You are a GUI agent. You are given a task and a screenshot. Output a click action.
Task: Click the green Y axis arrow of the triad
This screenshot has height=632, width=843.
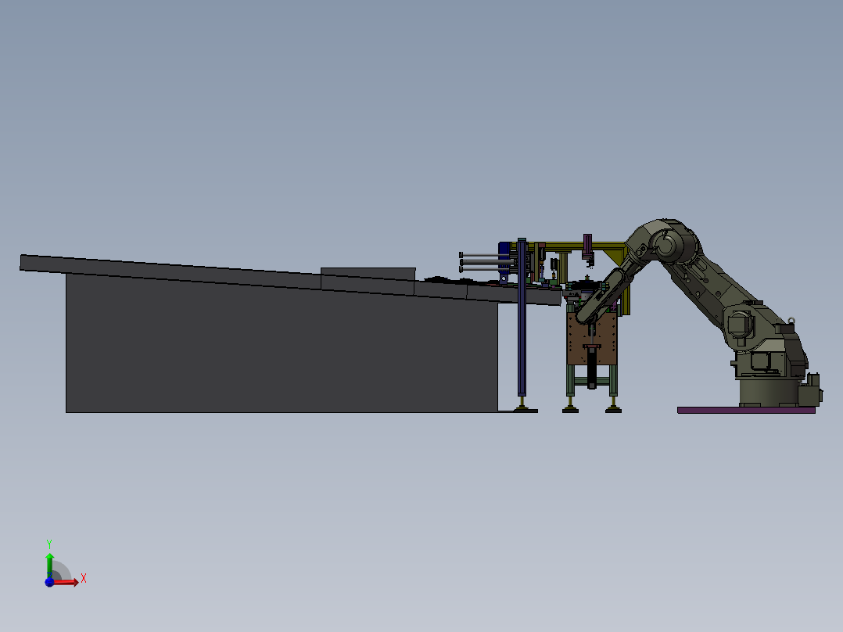point(49,565)
